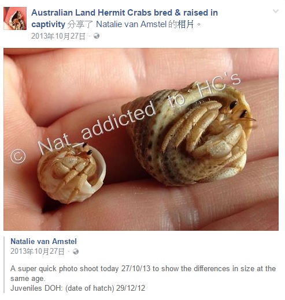This screenshot has height=300, width=285.
Task: Click the 'Juveniles DOH' caption line
Action: pyautogui.click(x=77, y=288)
